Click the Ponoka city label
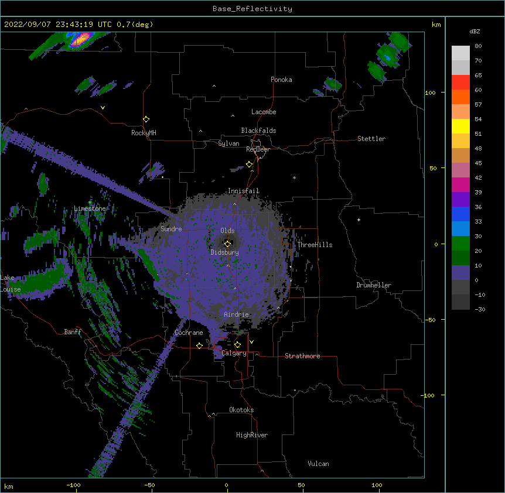 pos(281,80)
